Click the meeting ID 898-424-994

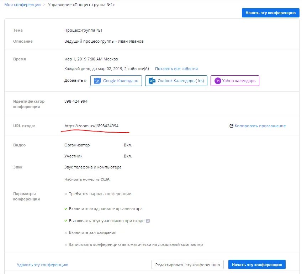click(76, 101)
